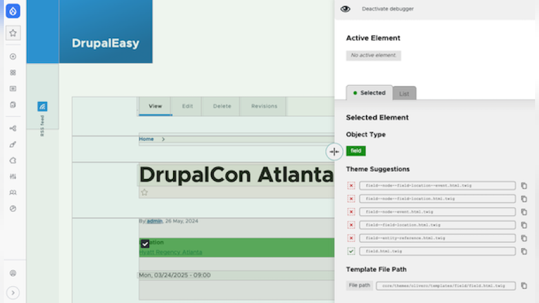Image resolution: width=539 pixels, height=303 pixels.
Task: Open the Delete tab
Action: (x=222, y=106)
